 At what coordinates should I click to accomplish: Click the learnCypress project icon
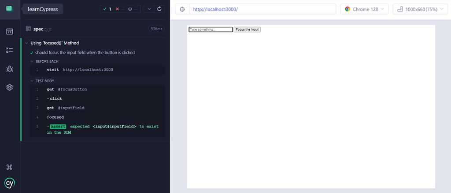point(10,9)
